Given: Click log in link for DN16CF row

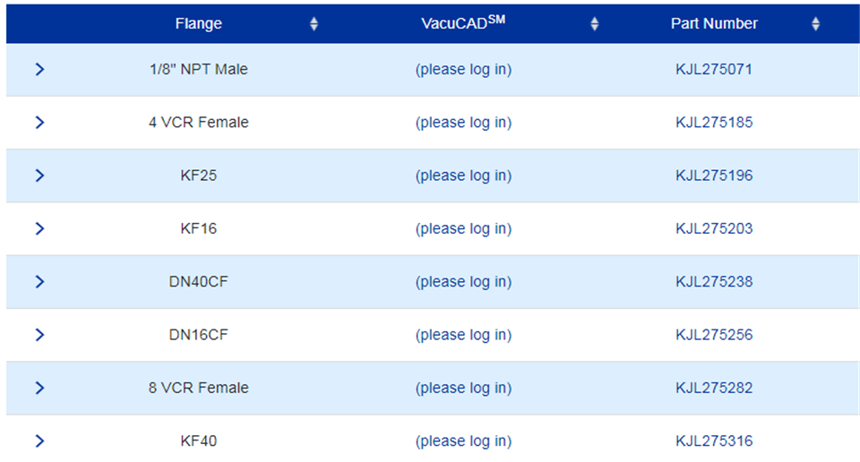Looking at the screenshot, I should point(463,335).
